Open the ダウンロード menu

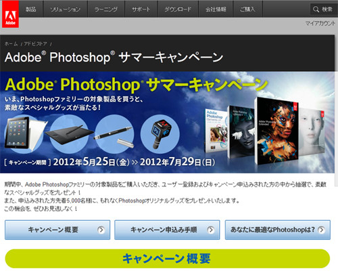178,9
